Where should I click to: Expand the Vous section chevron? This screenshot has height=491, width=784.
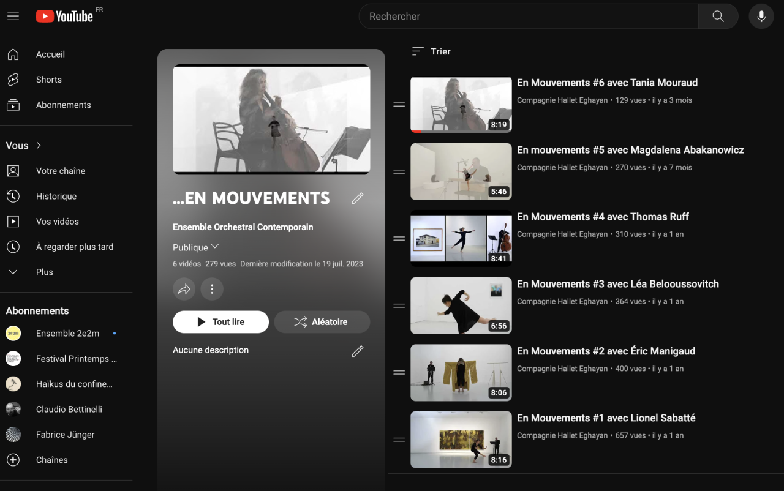point(39,145)
